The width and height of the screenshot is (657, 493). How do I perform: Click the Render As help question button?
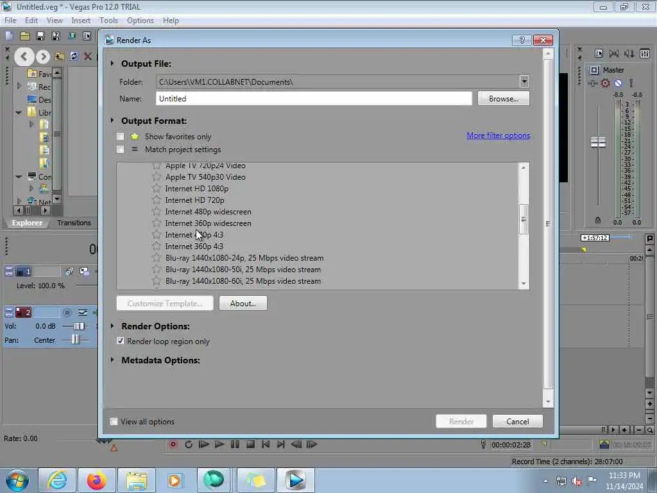[x=522, y=40]
